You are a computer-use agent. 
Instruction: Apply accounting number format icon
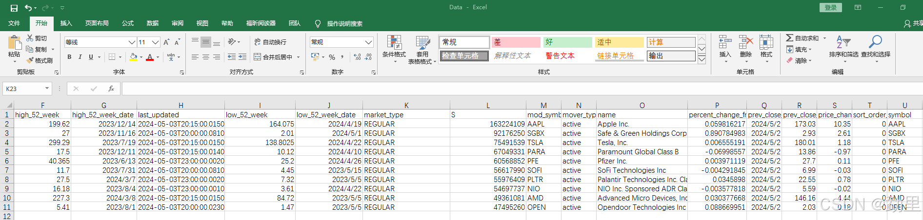315,57
